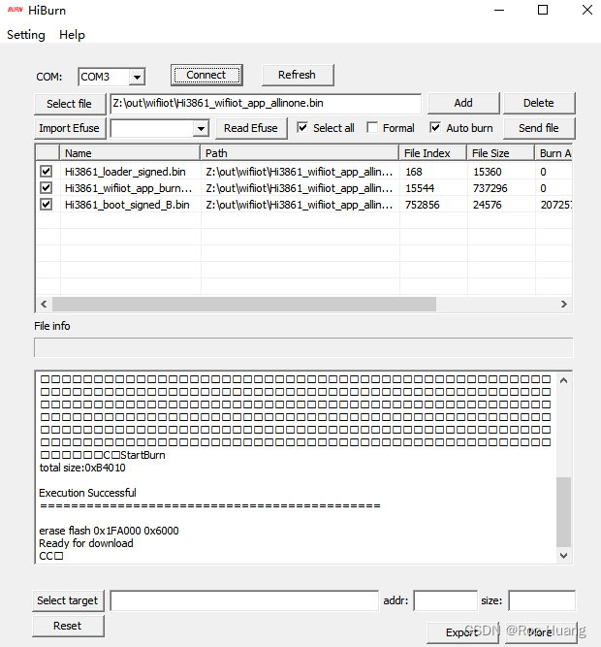Uncheck Hi3861_loader_signed.bin row checkbox
601x647 pixels.
tap(47, 172)
